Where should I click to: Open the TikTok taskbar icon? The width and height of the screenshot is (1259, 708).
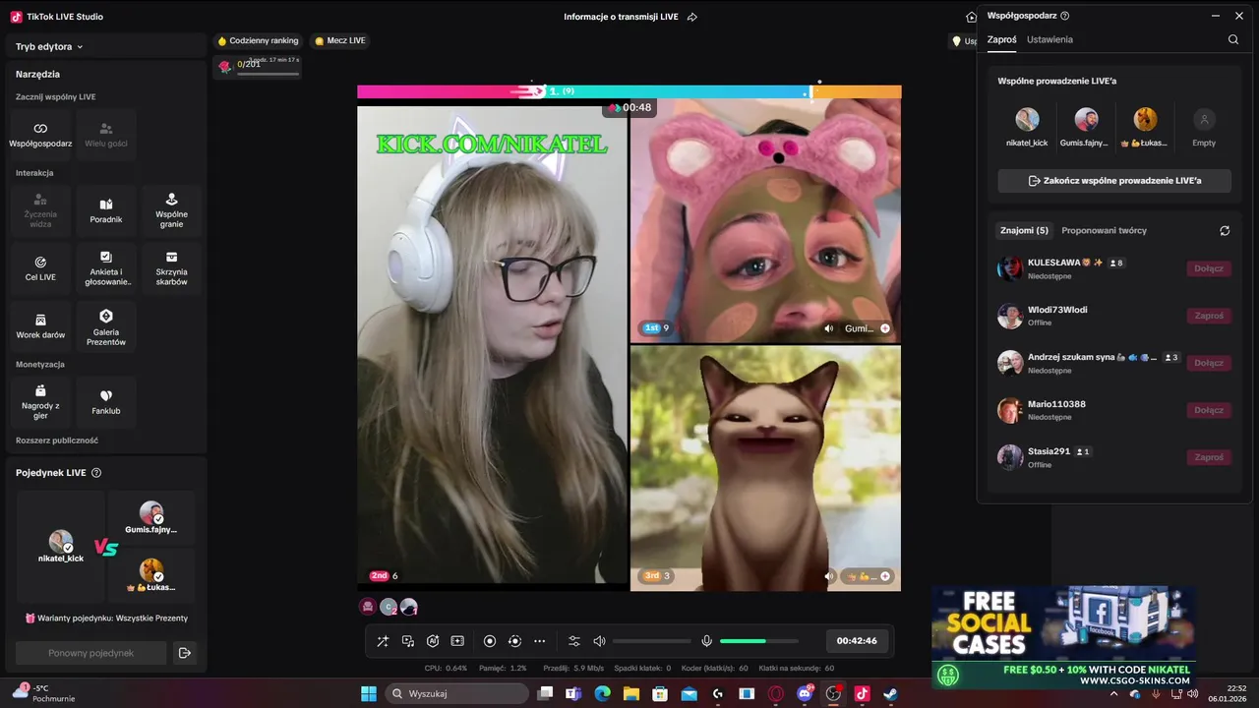point(862,693)
